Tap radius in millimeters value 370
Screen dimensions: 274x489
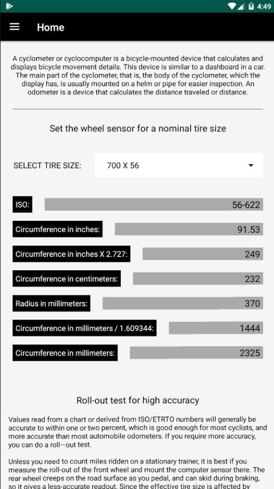182,303
